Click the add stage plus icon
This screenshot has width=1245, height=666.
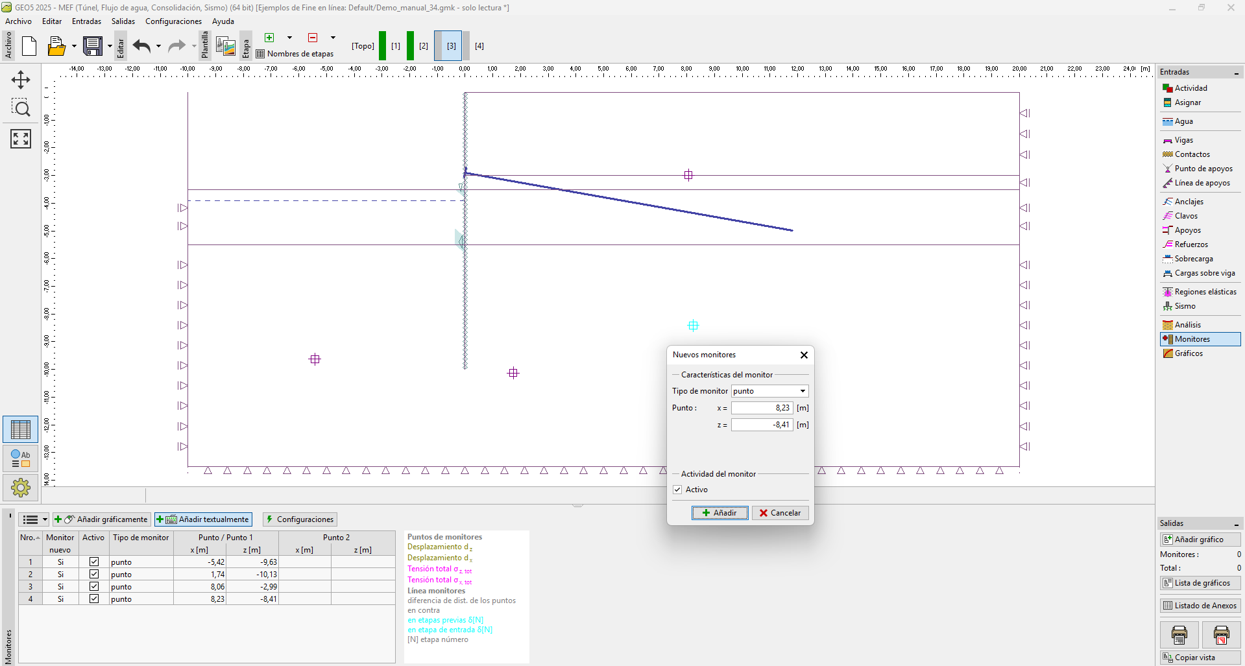coord(270,38)
